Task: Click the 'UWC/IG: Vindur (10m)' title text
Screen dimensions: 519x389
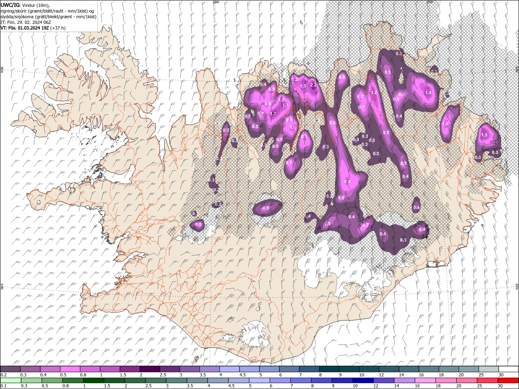Action: [26, 5]
